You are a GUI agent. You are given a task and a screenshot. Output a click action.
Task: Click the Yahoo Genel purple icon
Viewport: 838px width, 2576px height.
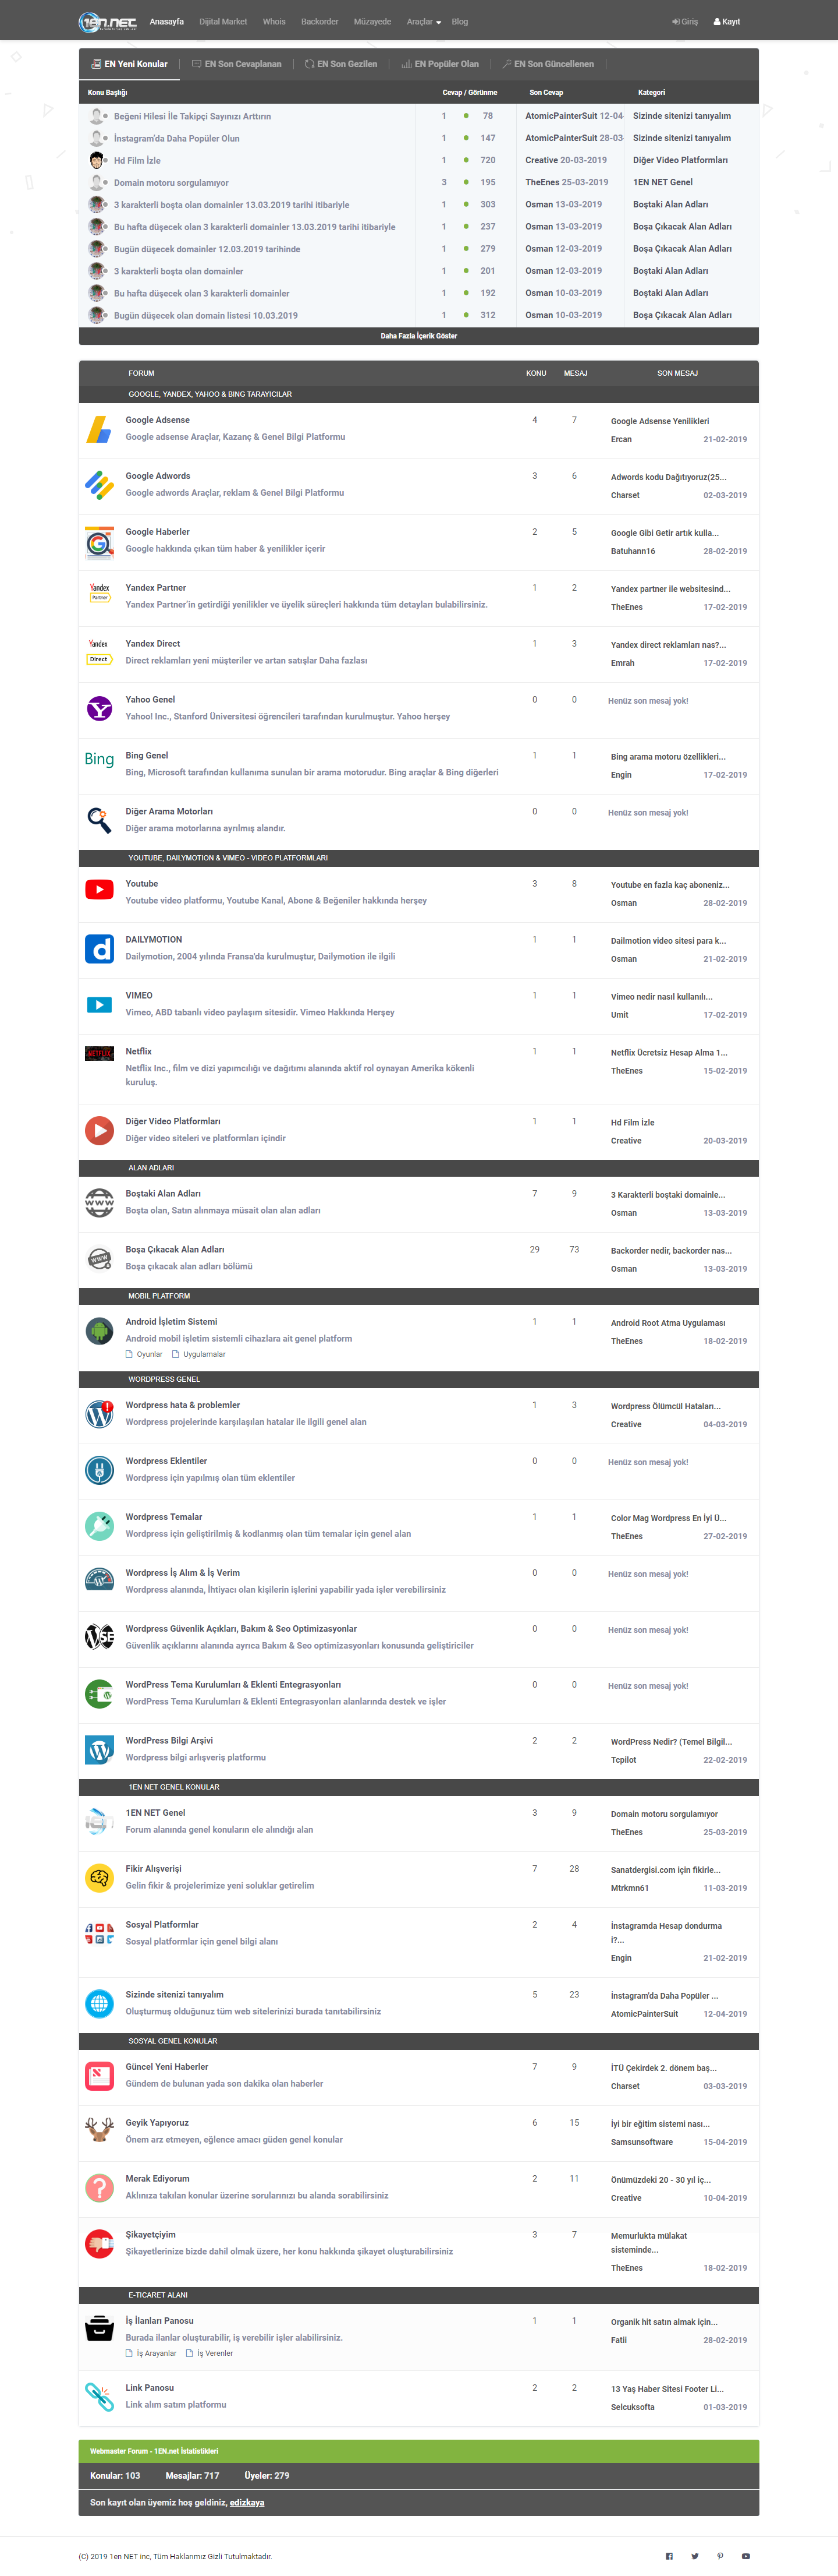coord(99,709)
